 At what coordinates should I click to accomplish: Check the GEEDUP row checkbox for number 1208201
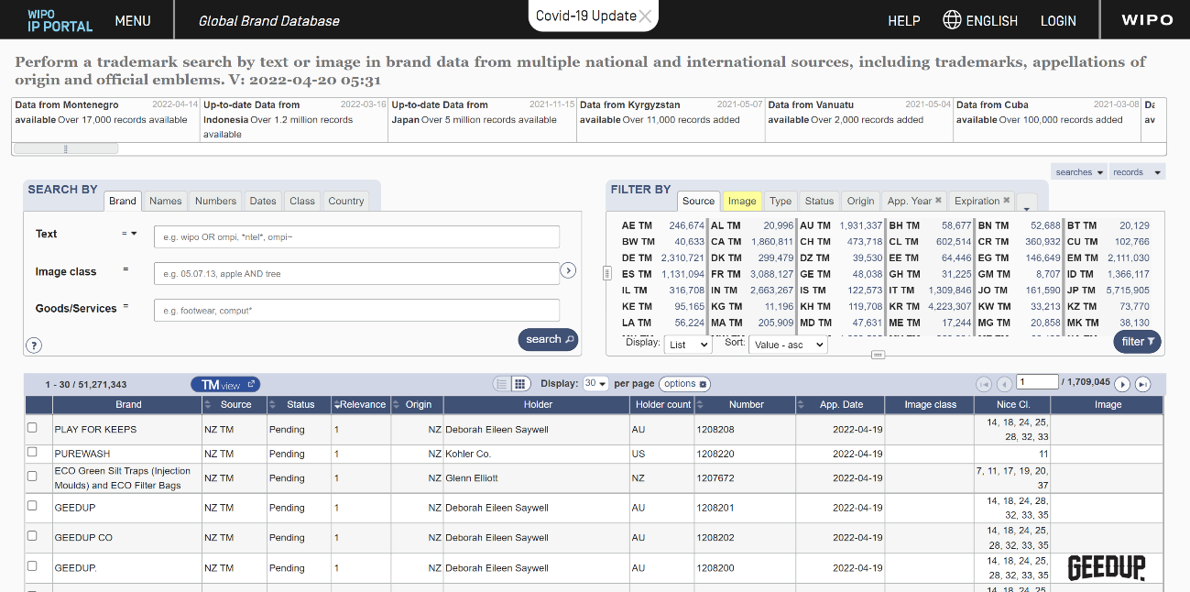pyautogui.click(x=33, y=506)
